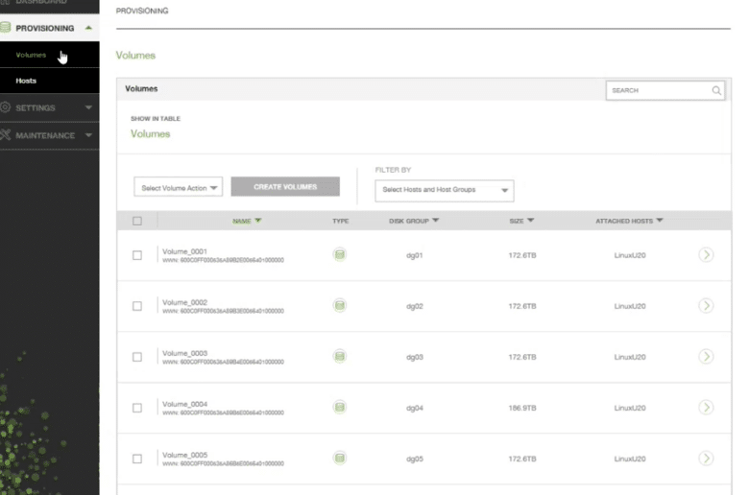Click LinuxU20 host for Volume_0001
Viewport: 749px width, 495px height.
pyautogui.click(x=630, y=255)
